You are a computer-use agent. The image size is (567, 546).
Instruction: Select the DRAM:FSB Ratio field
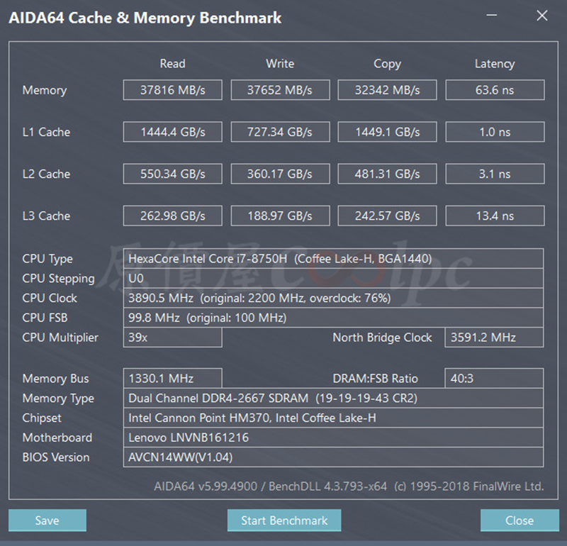click(494, 379)
